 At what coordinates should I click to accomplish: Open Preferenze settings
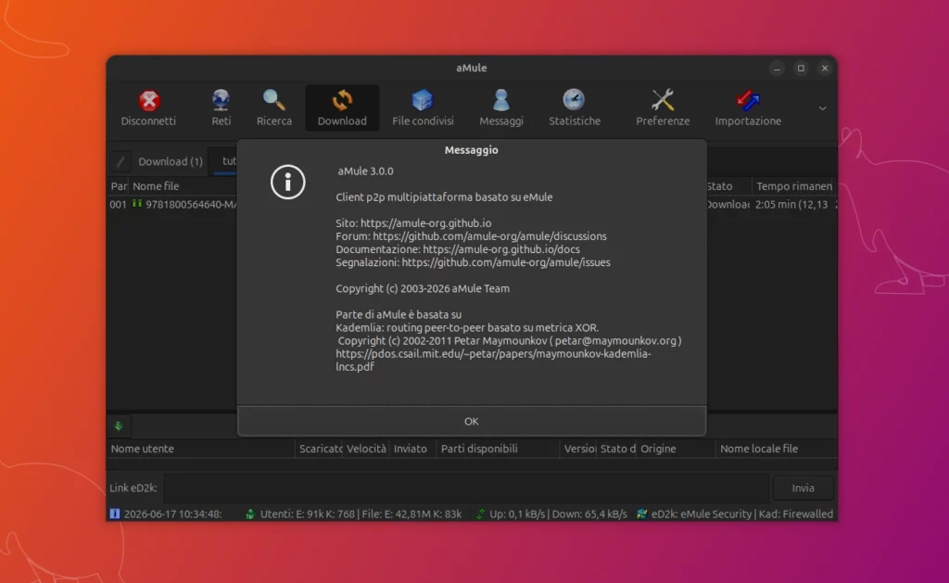(663, 108)
